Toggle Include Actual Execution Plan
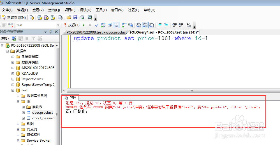 (x=124, y=25)
